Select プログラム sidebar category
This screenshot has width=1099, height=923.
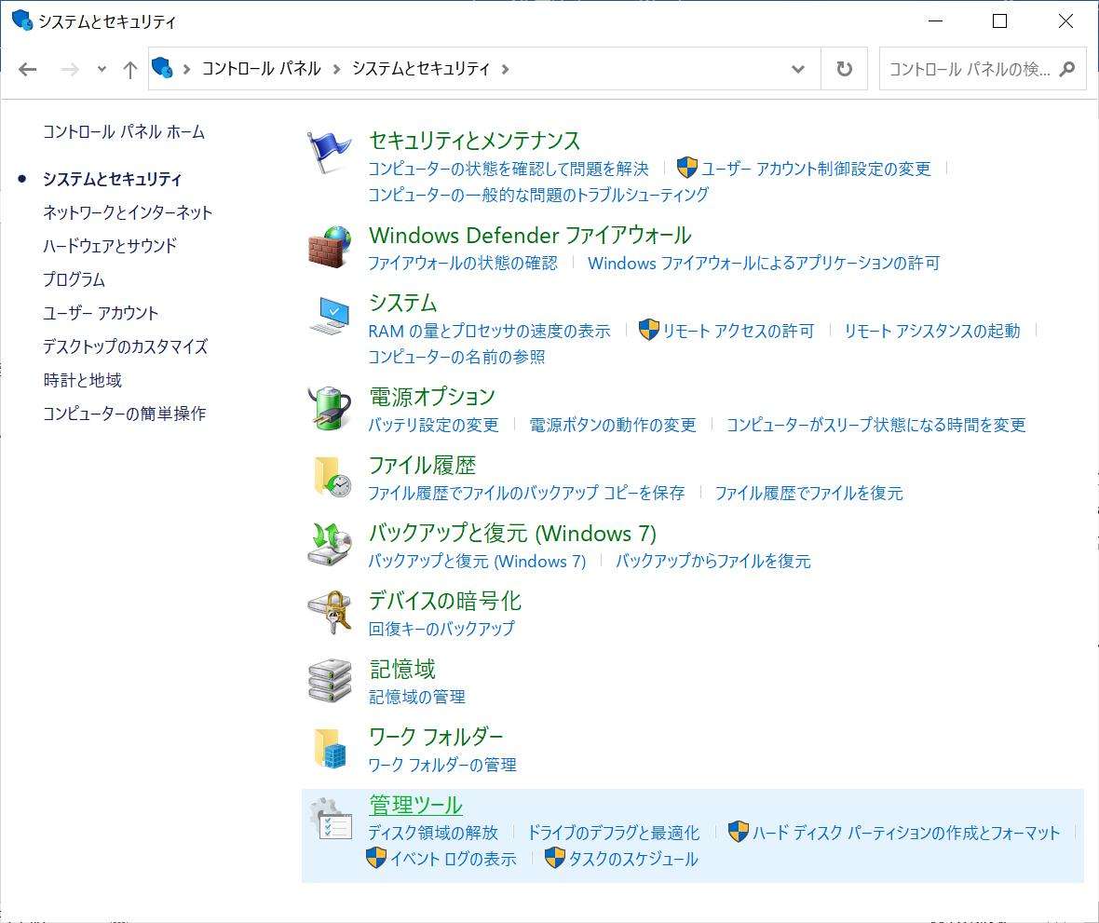point(74,278)
